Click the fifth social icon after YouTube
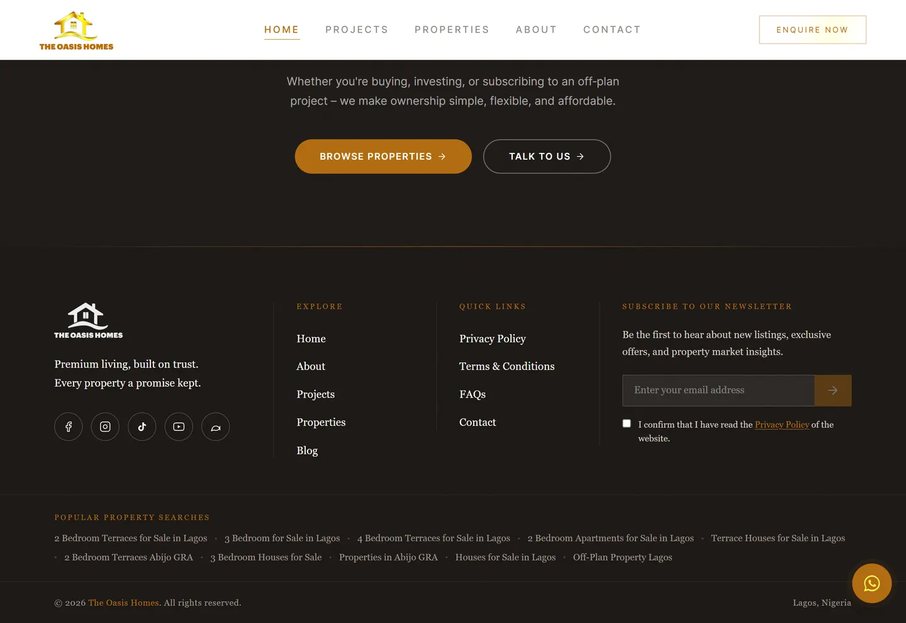Image resolution: width=906 pixels, height=623 pixels. [x=216, y=427]
